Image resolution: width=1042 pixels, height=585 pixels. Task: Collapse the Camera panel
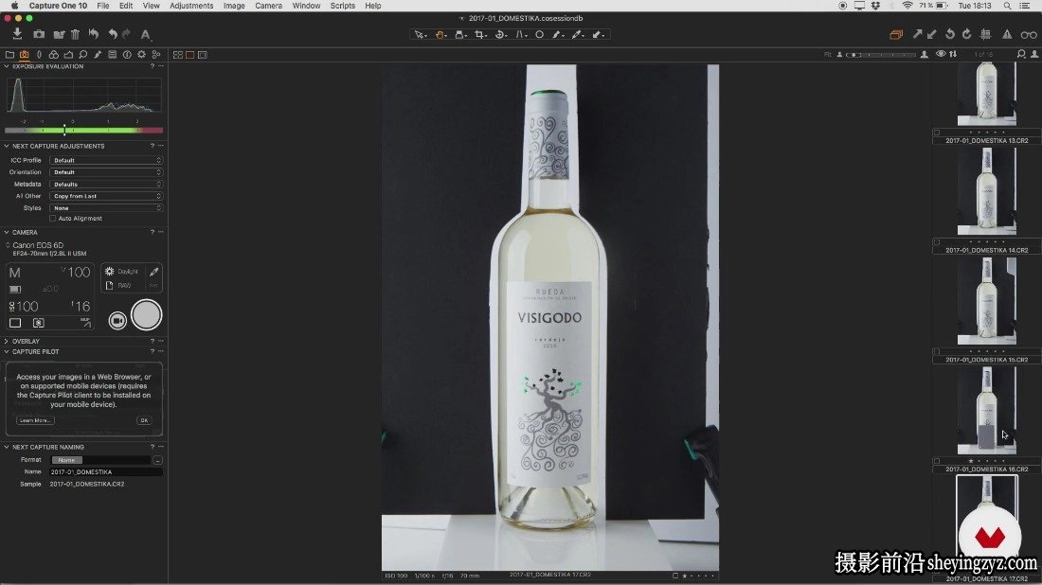pyautogui.click(x=7, y=233)
